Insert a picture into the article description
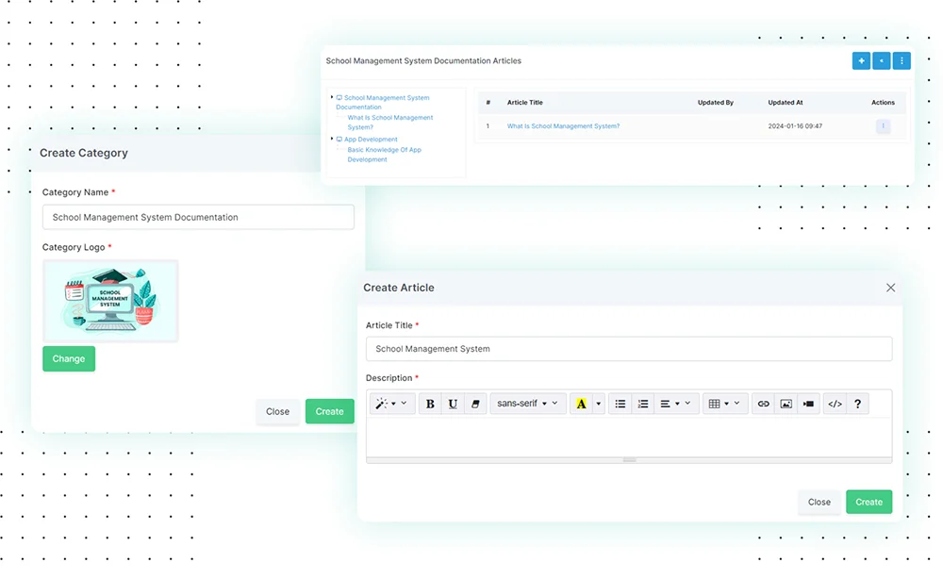This screenshot has height=579, width=943. click(x=786, y=404)
